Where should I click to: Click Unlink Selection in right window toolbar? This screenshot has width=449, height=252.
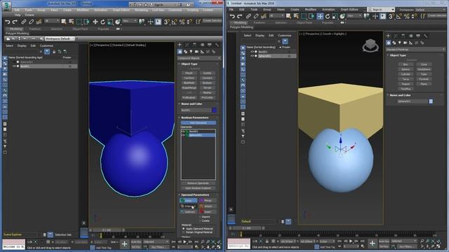coord(255,16)
